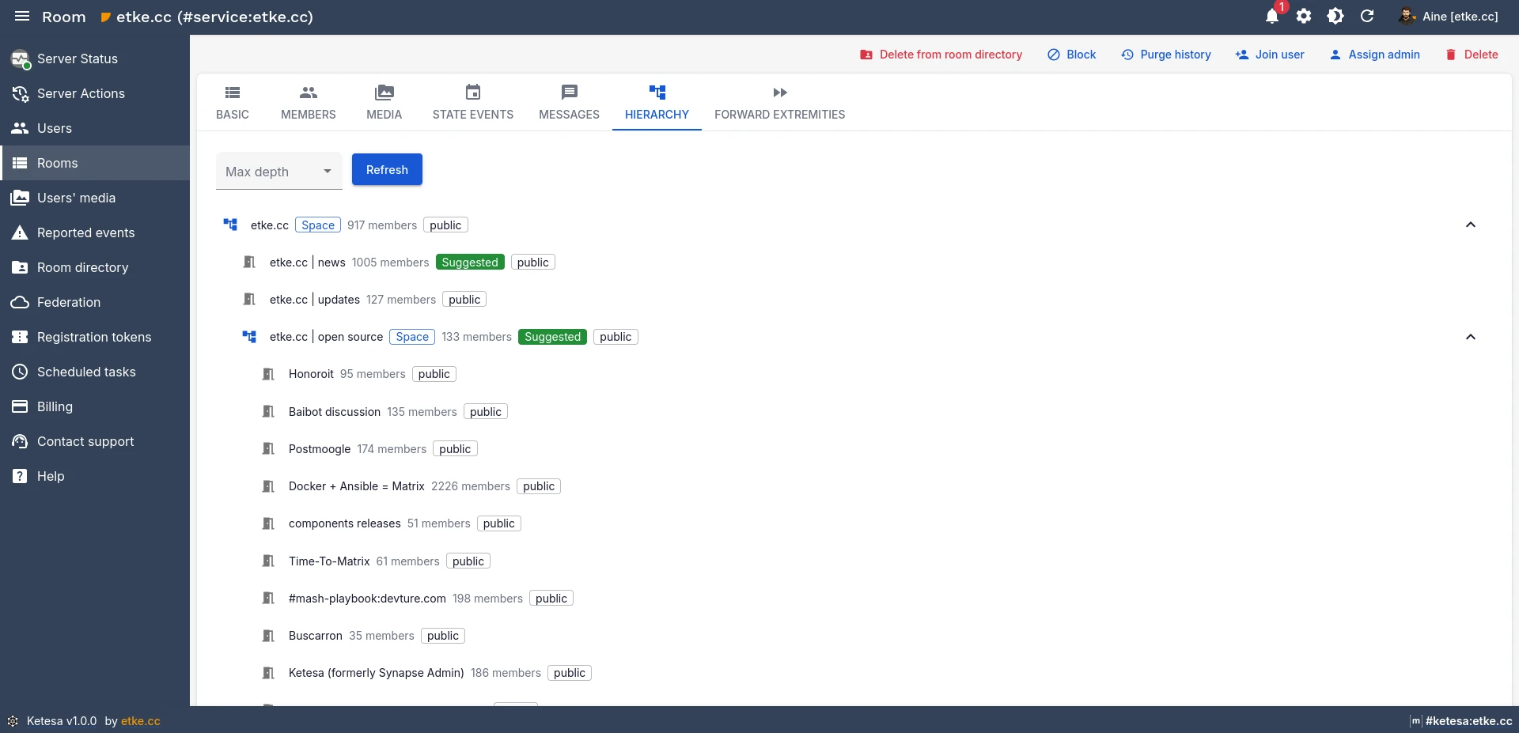The height and width of the screenshot is (733, 1519).
Task: Collapse the etke.cc root space
Action: pyautogui.click(x=1470, y=225)
